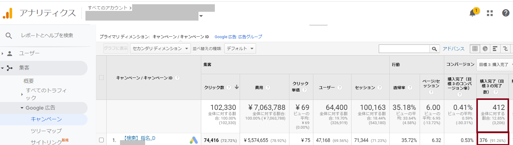
Task: Switch to comparison view icon
Action: pos(505,49)
